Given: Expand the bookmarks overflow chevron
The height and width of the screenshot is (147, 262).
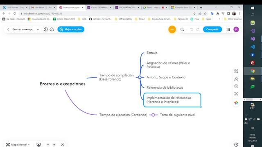Looking at the screenshot, I should (219, 19).
